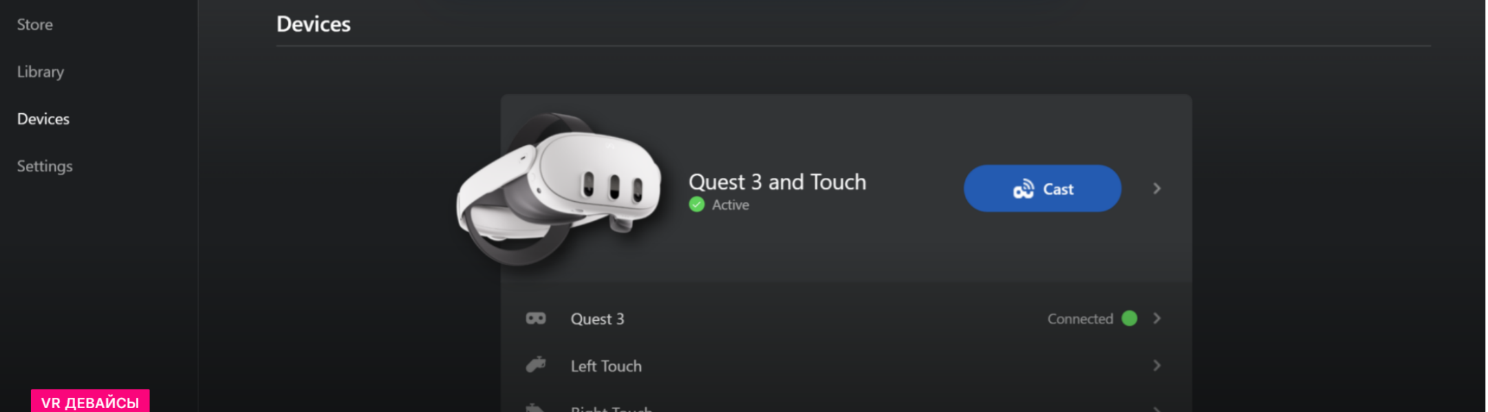This screenshot has height=412, width=1488.
Task: Expand the Right Touch row chevron
Action: point(1157,409)
